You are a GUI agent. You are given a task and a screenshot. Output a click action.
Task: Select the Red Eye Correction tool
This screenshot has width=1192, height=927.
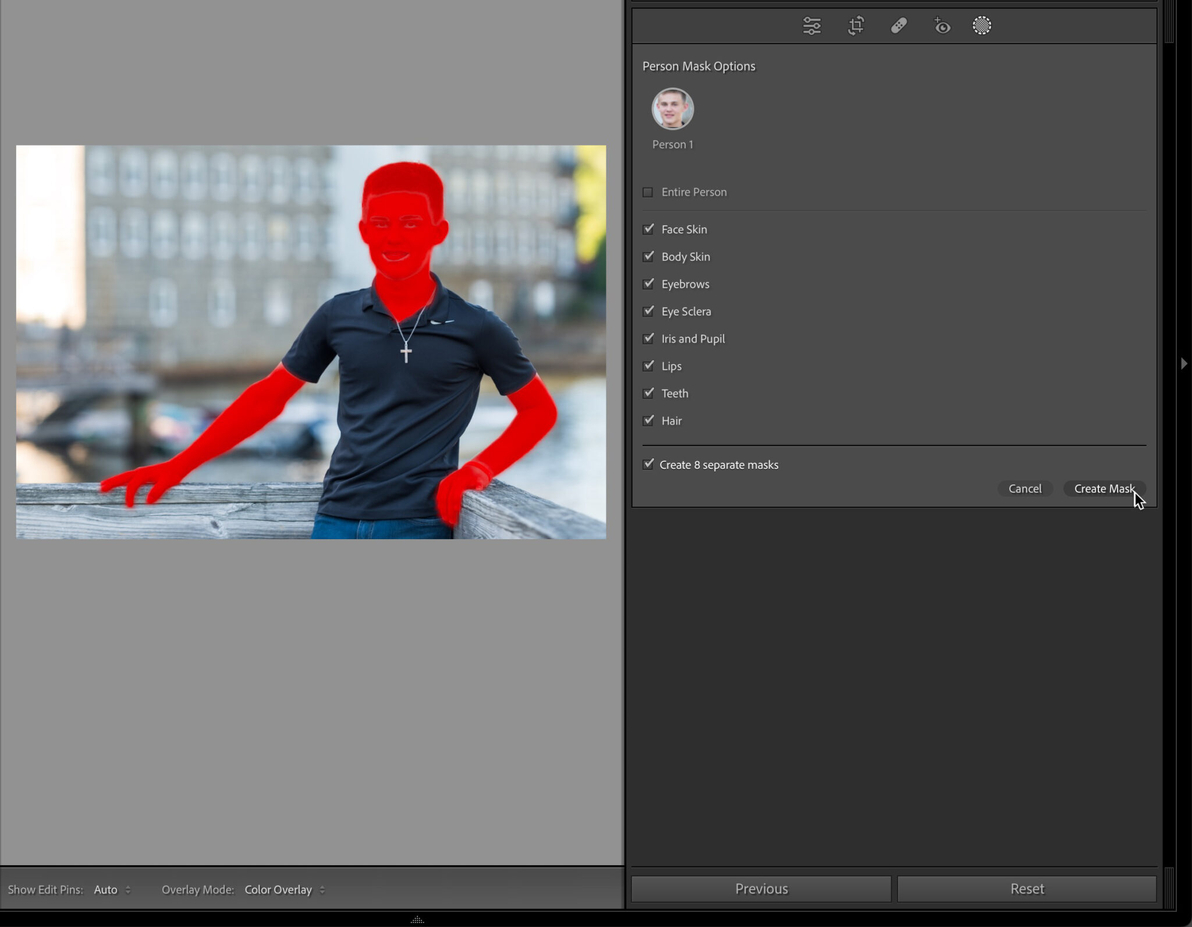click(941, 26)
